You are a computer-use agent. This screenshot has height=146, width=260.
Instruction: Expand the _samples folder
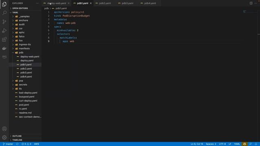pos(24,16)
